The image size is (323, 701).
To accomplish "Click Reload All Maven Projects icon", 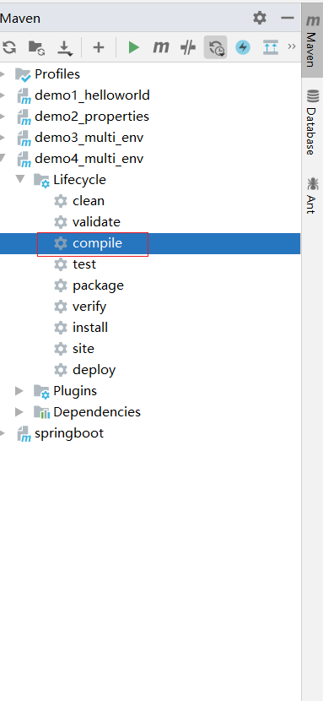I will point(9,47).
